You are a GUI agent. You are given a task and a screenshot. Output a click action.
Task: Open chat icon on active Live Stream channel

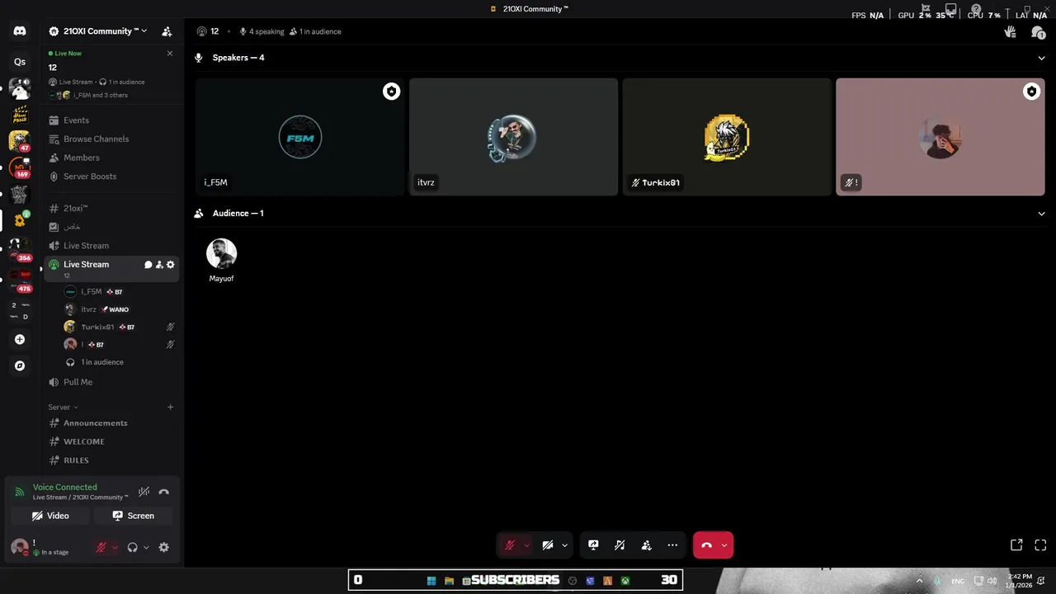tap(148, 265)
